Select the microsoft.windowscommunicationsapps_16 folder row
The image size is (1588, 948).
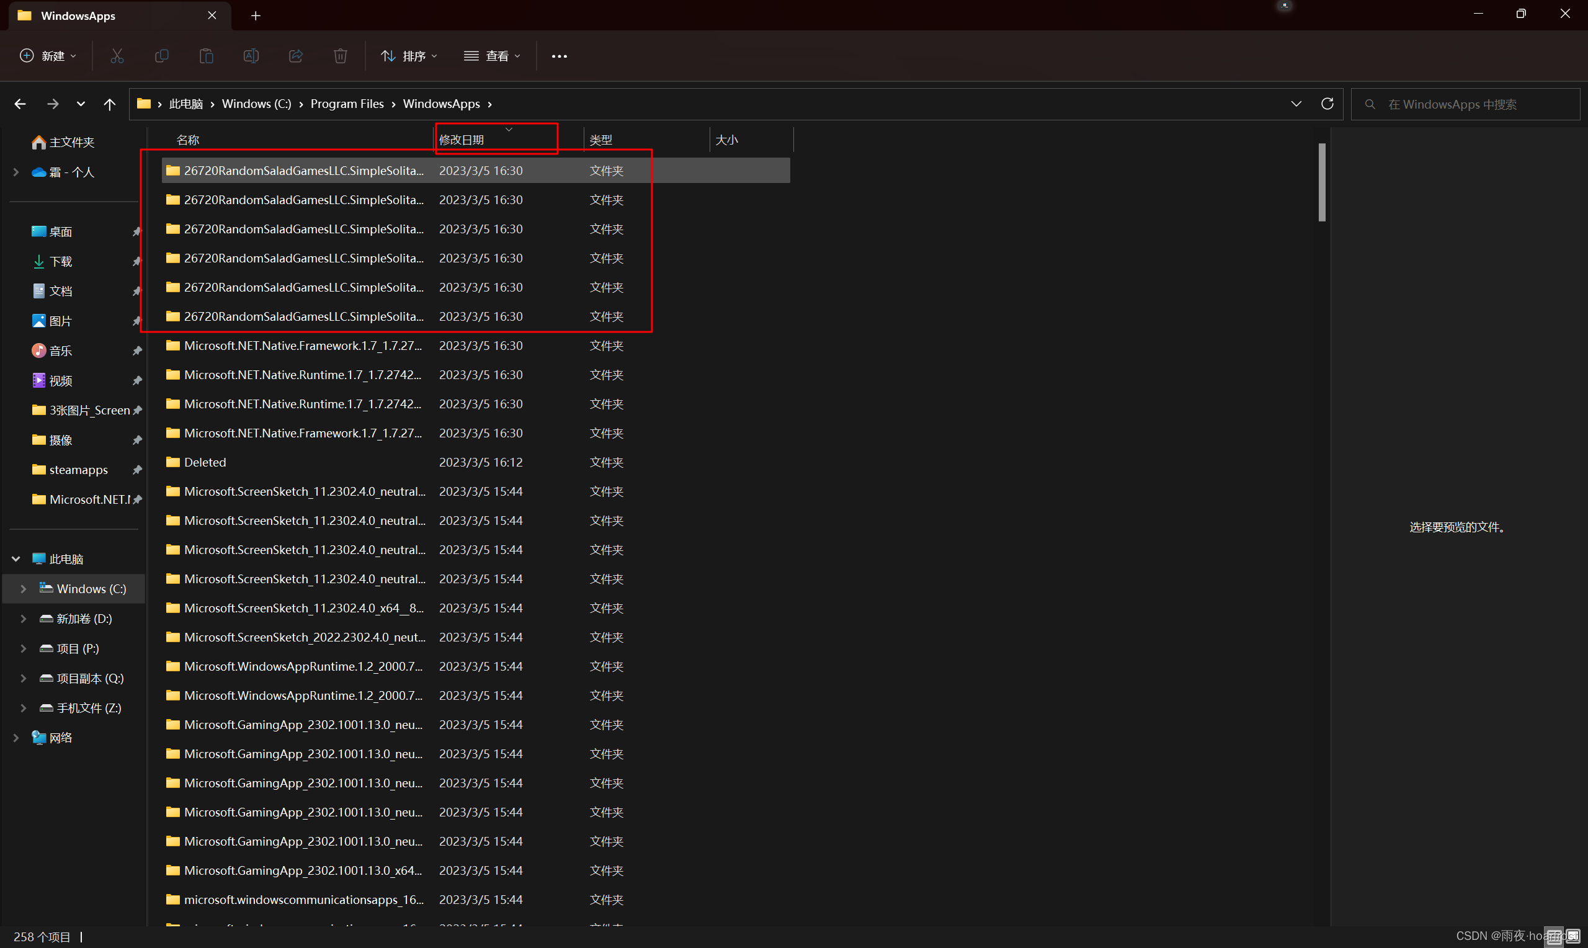point(476,900)
